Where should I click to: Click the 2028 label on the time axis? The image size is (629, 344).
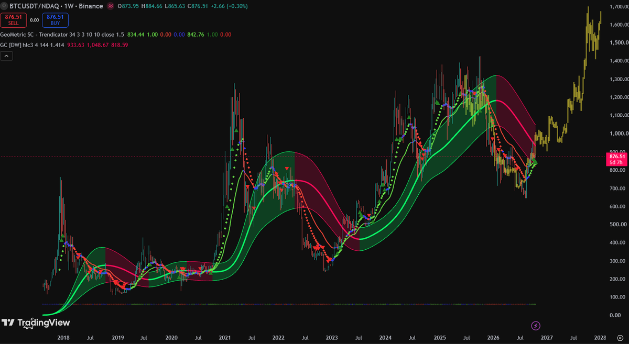tap(601, 339)
